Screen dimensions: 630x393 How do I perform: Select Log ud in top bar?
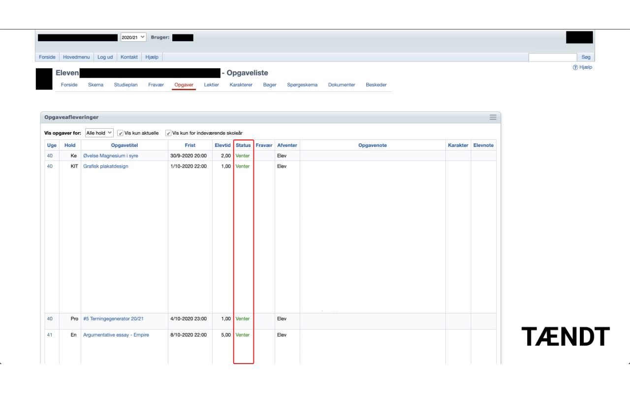click(105, 57)
